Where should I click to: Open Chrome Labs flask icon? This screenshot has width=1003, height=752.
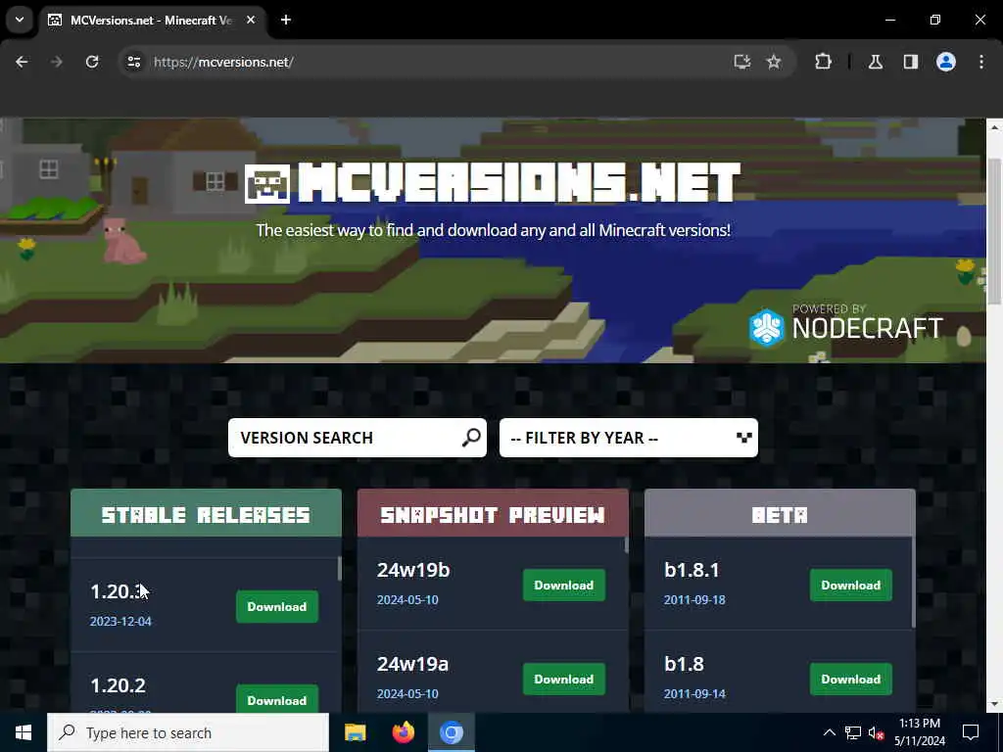[876, 62]
